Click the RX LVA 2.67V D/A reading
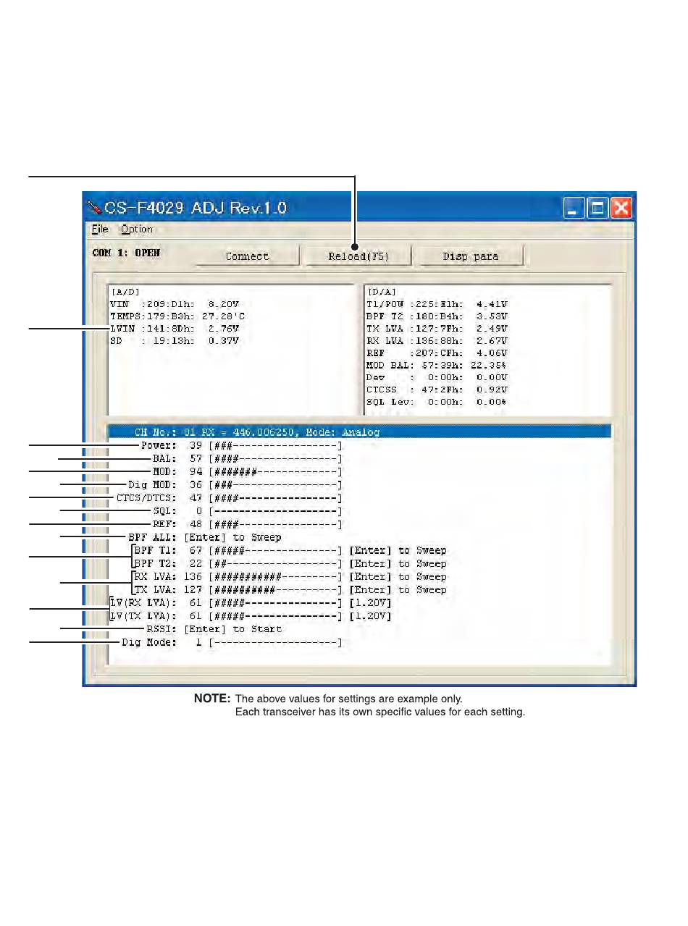 [437, 341]
